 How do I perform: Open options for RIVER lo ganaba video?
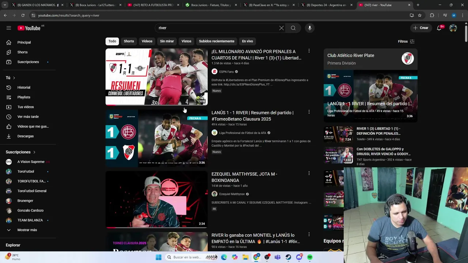[309, 234]
